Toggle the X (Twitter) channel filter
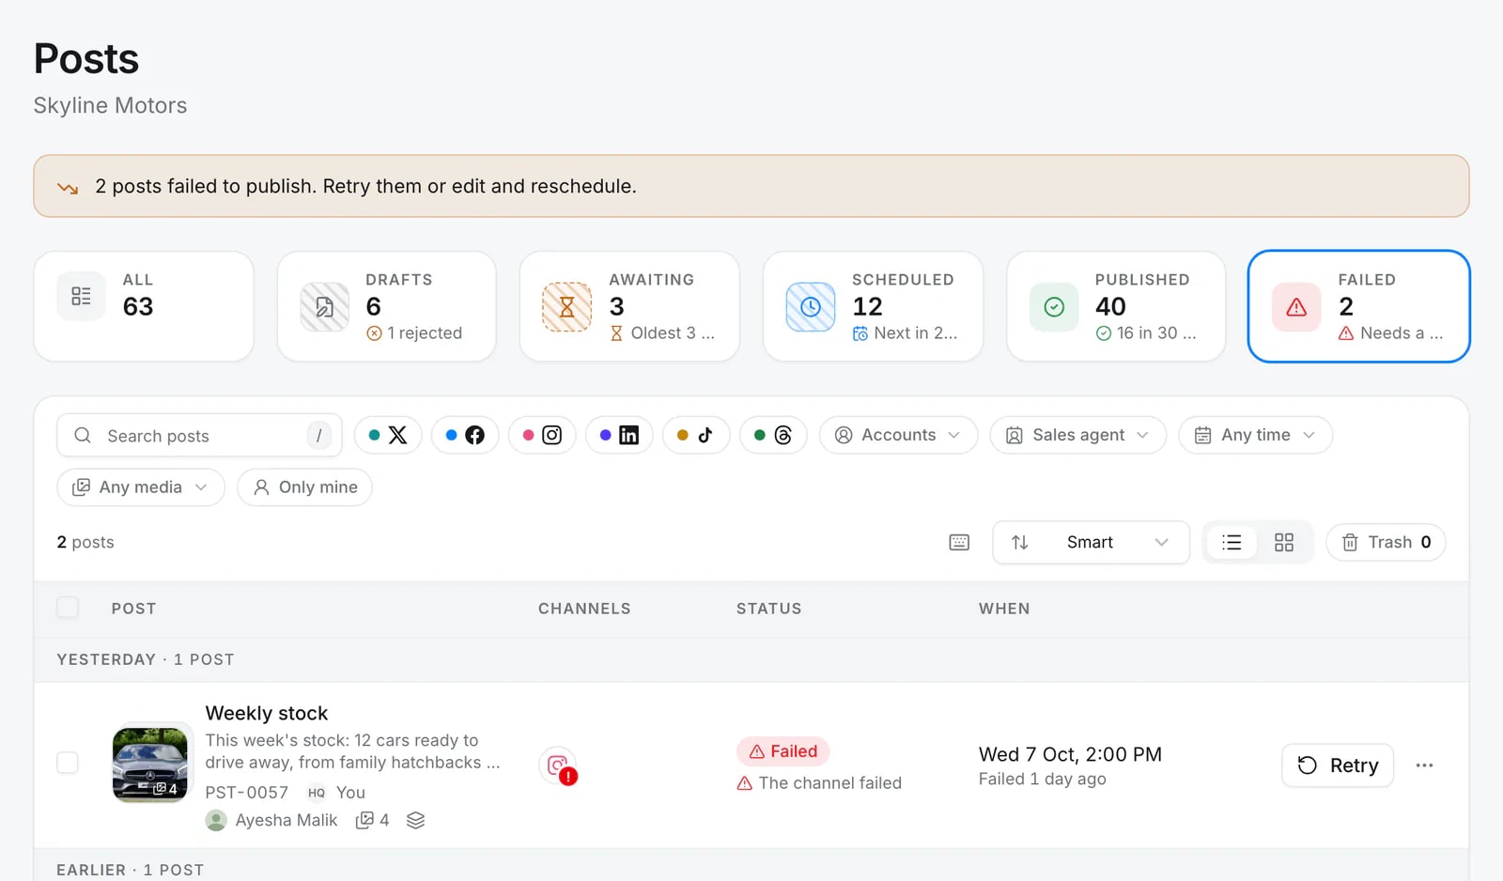Screen dimensions: 1503x881 click(388, 435)
